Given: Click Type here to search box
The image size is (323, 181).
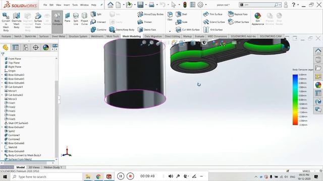Looking at the screenshot, I should 46,176.
